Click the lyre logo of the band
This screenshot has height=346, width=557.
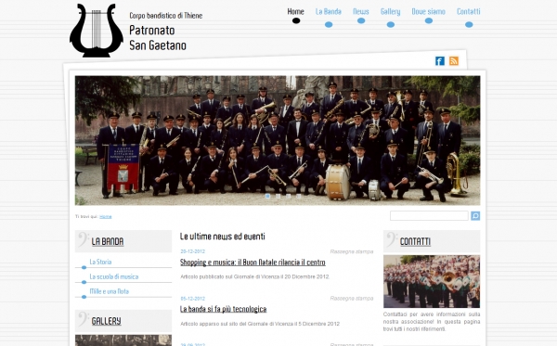[97, 31]
